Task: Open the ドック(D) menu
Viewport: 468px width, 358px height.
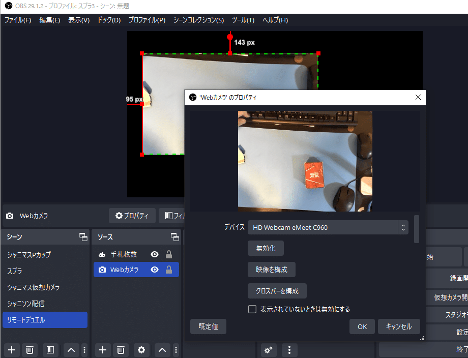Action: 109,20
